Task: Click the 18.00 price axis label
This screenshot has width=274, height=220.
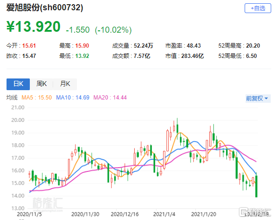Action: tap(18, 145)
